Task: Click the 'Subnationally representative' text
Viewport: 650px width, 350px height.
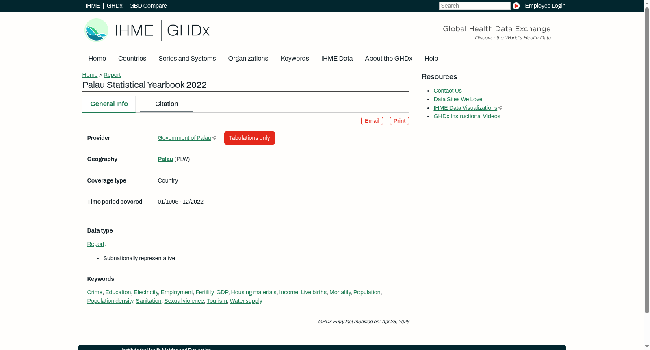Action: (x=139, y=259)
